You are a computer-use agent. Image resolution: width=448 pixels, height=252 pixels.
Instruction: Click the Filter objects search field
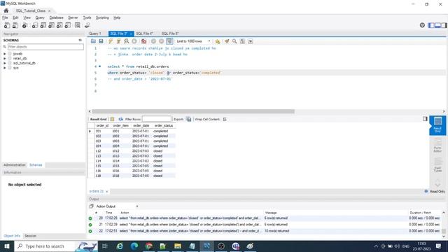(x=45, y=47)
